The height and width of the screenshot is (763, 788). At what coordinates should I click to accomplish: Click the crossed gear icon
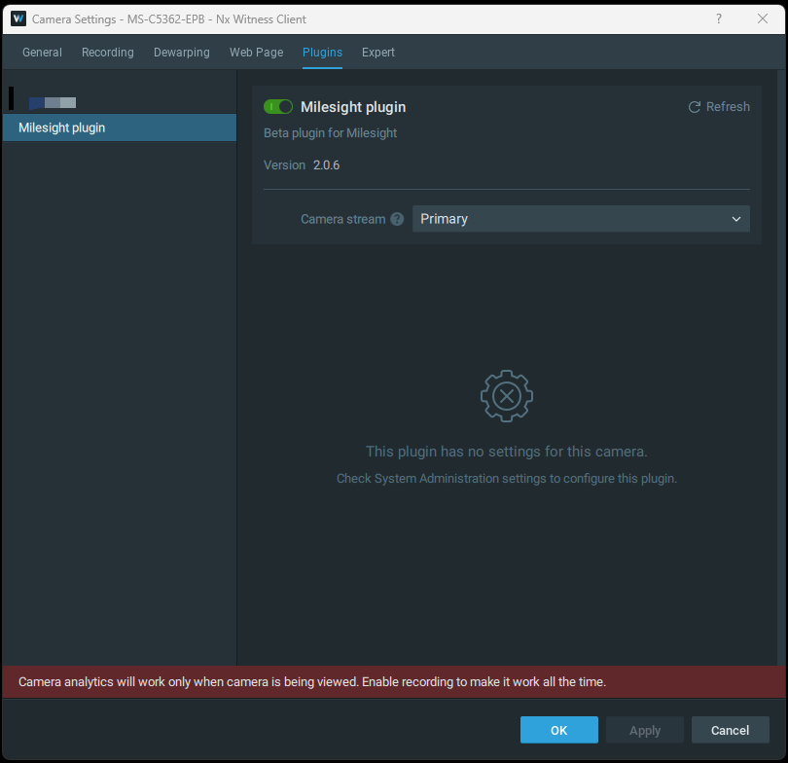[507, 396]
